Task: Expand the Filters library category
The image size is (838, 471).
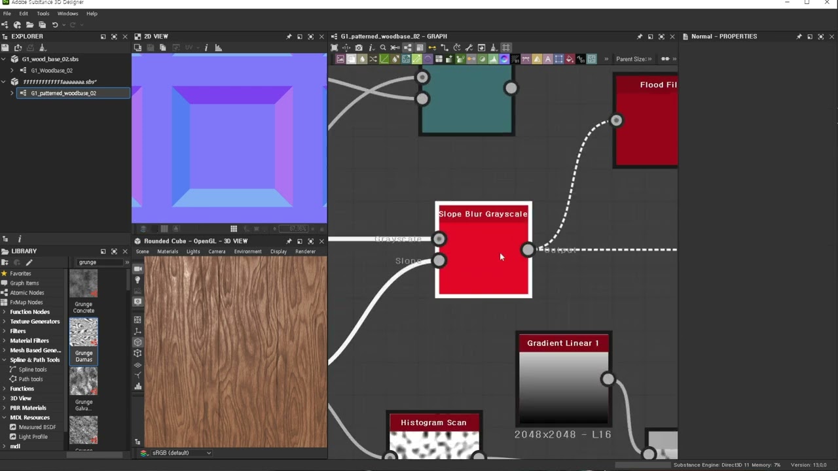Action: coord(4,331)
